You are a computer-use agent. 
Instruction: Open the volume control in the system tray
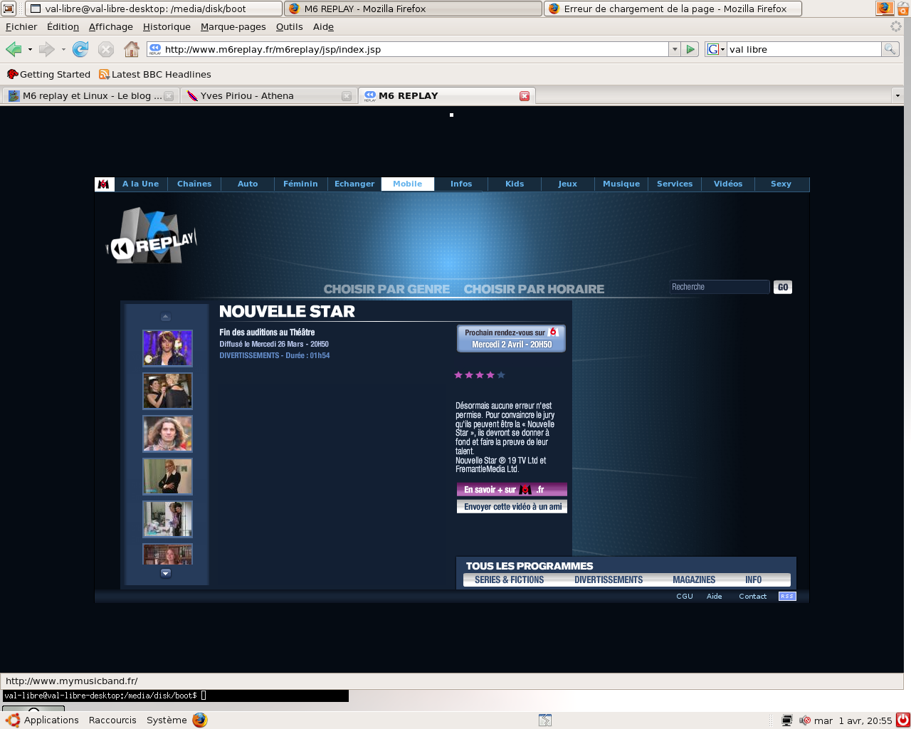pos(805,720)
